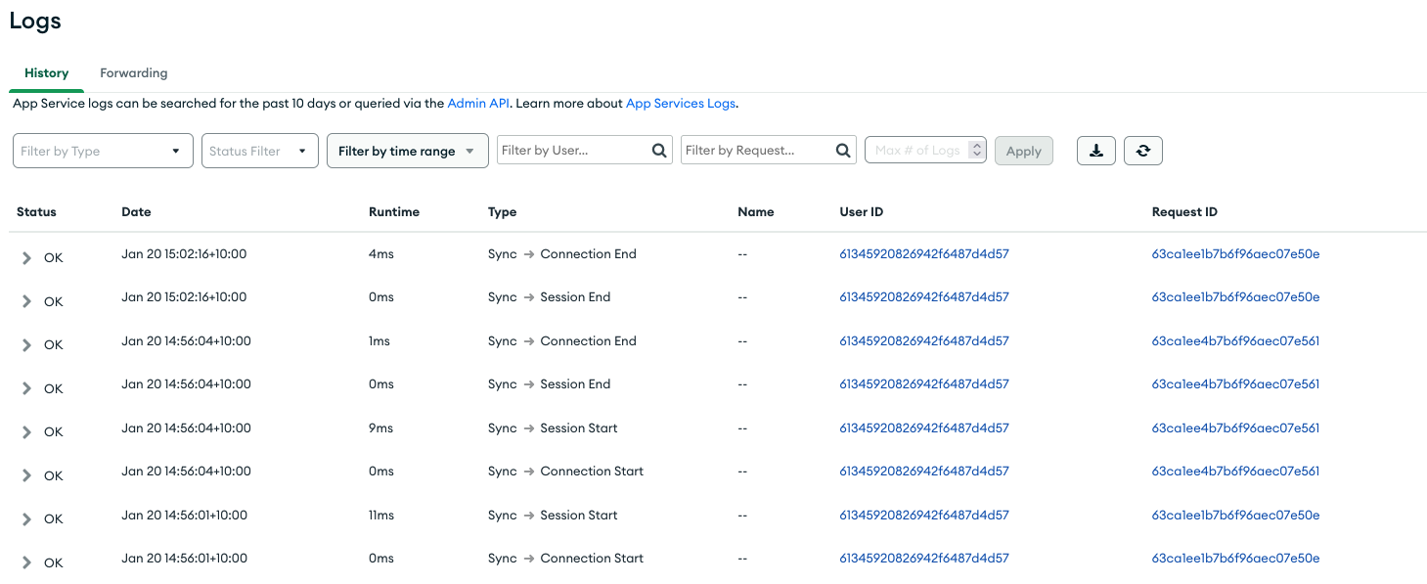Click the download logs icon button
The width and height of the screenshot is (1427, 584).
(x=1095, y=151)
